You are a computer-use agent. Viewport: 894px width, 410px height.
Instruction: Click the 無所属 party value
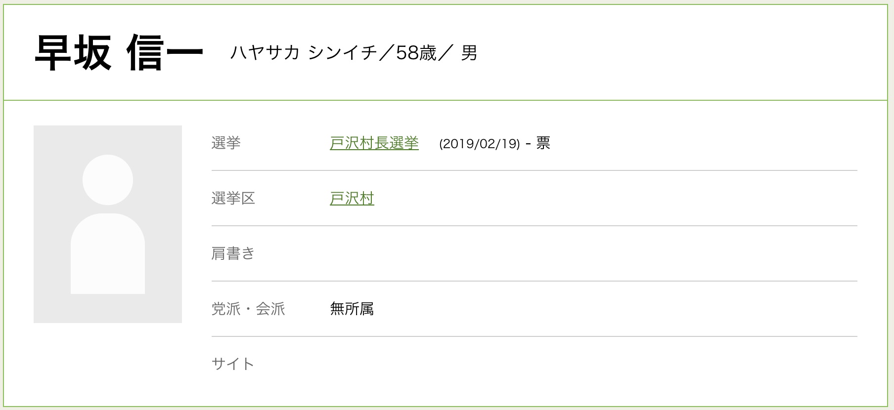pyautogui.click(x=352, y=309)
